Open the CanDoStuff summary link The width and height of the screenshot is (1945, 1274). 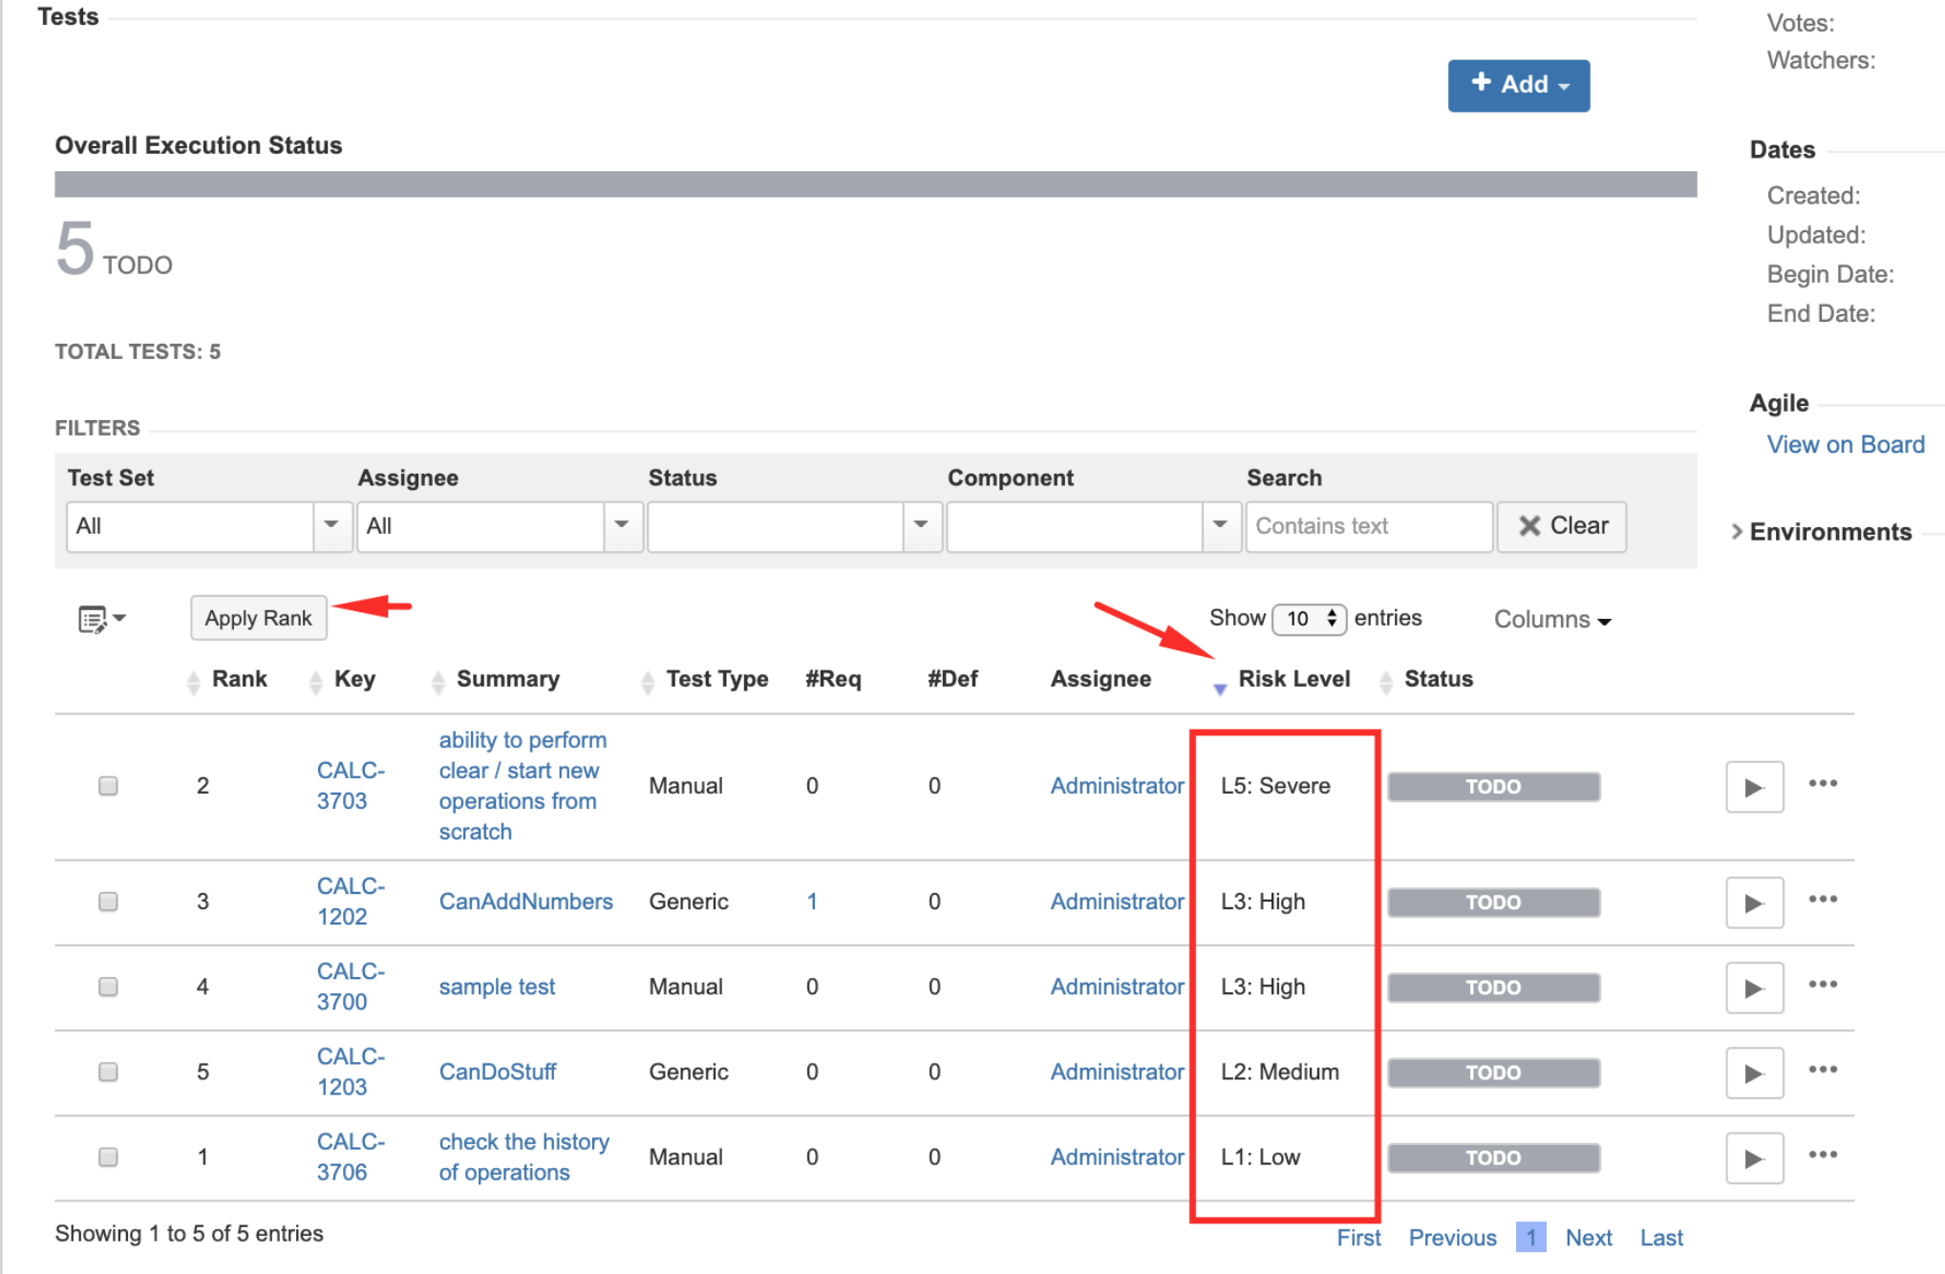[498, 1072]
